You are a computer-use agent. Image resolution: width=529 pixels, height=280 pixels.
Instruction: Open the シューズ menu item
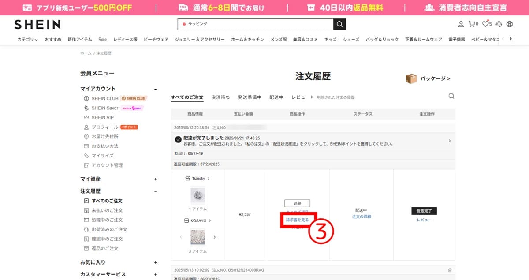[x=351, y=39]
